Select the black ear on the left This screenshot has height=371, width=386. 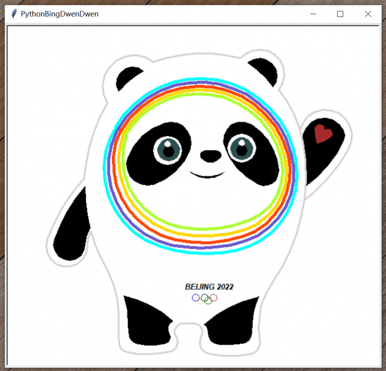point(129,78)
